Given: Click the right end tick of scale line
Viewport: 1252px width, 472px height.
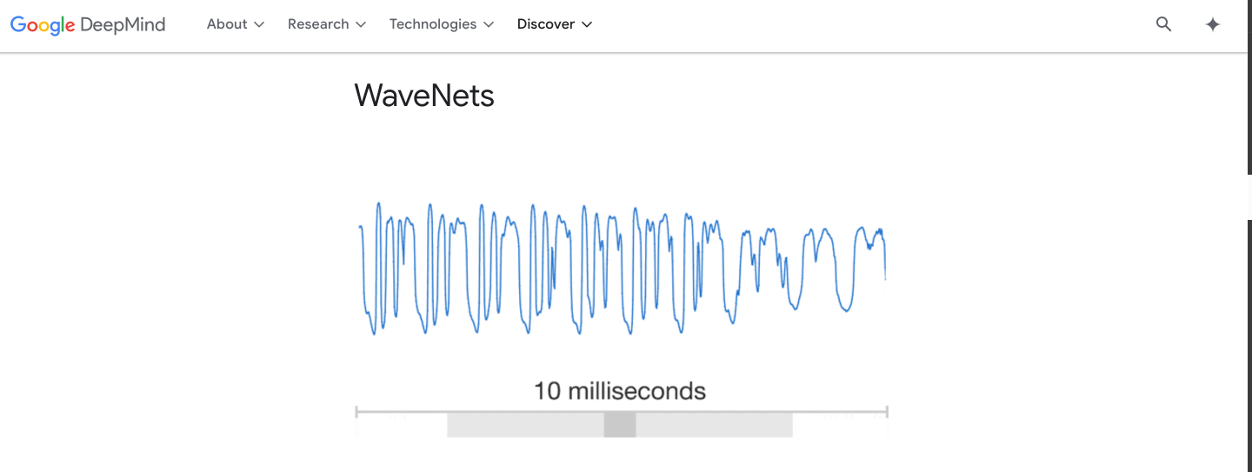Looking at the screenshot, I should point(887,410).
